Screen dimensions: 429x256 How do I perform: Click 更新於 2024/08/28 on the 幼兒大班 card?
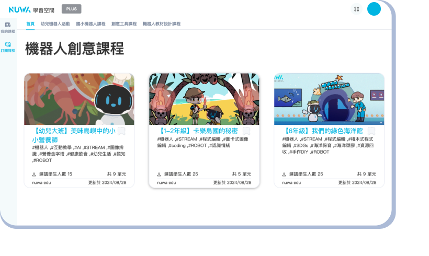click(x=107, y=182)
